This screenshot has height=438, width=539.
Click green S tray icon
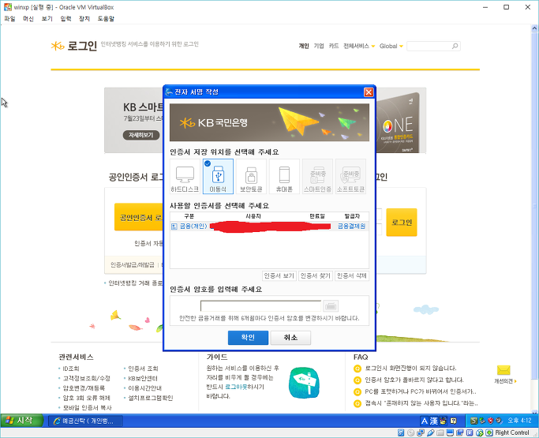click(x=473, y=421)
